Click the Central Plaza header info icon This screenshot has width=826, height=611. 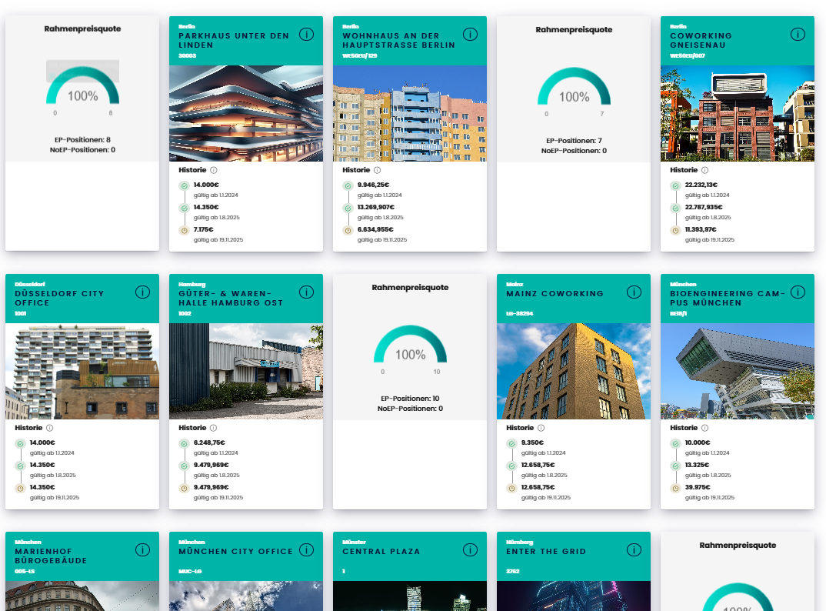click(x=470, y=550)
